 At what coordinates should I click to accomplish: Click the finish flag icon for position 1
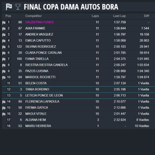(4, 23)
